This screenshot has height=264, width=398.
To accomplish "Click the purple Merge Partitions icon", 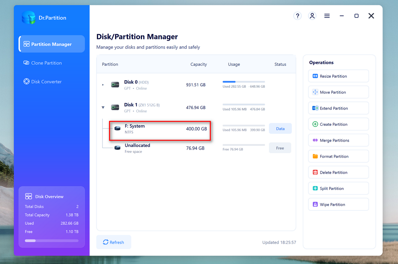I will pyautogui.click(x=315, y=140).
